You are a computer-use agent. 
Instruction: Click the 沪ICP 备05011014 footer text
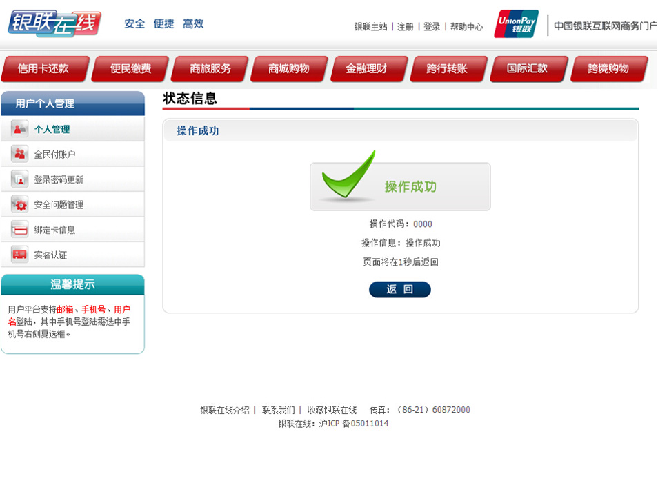(354, 423)
